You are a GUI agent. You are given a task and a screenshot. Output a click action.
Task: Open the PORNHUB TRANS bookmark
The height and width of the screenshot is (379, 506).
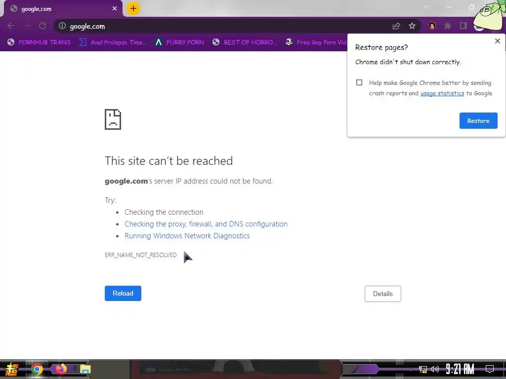(39, 42)
